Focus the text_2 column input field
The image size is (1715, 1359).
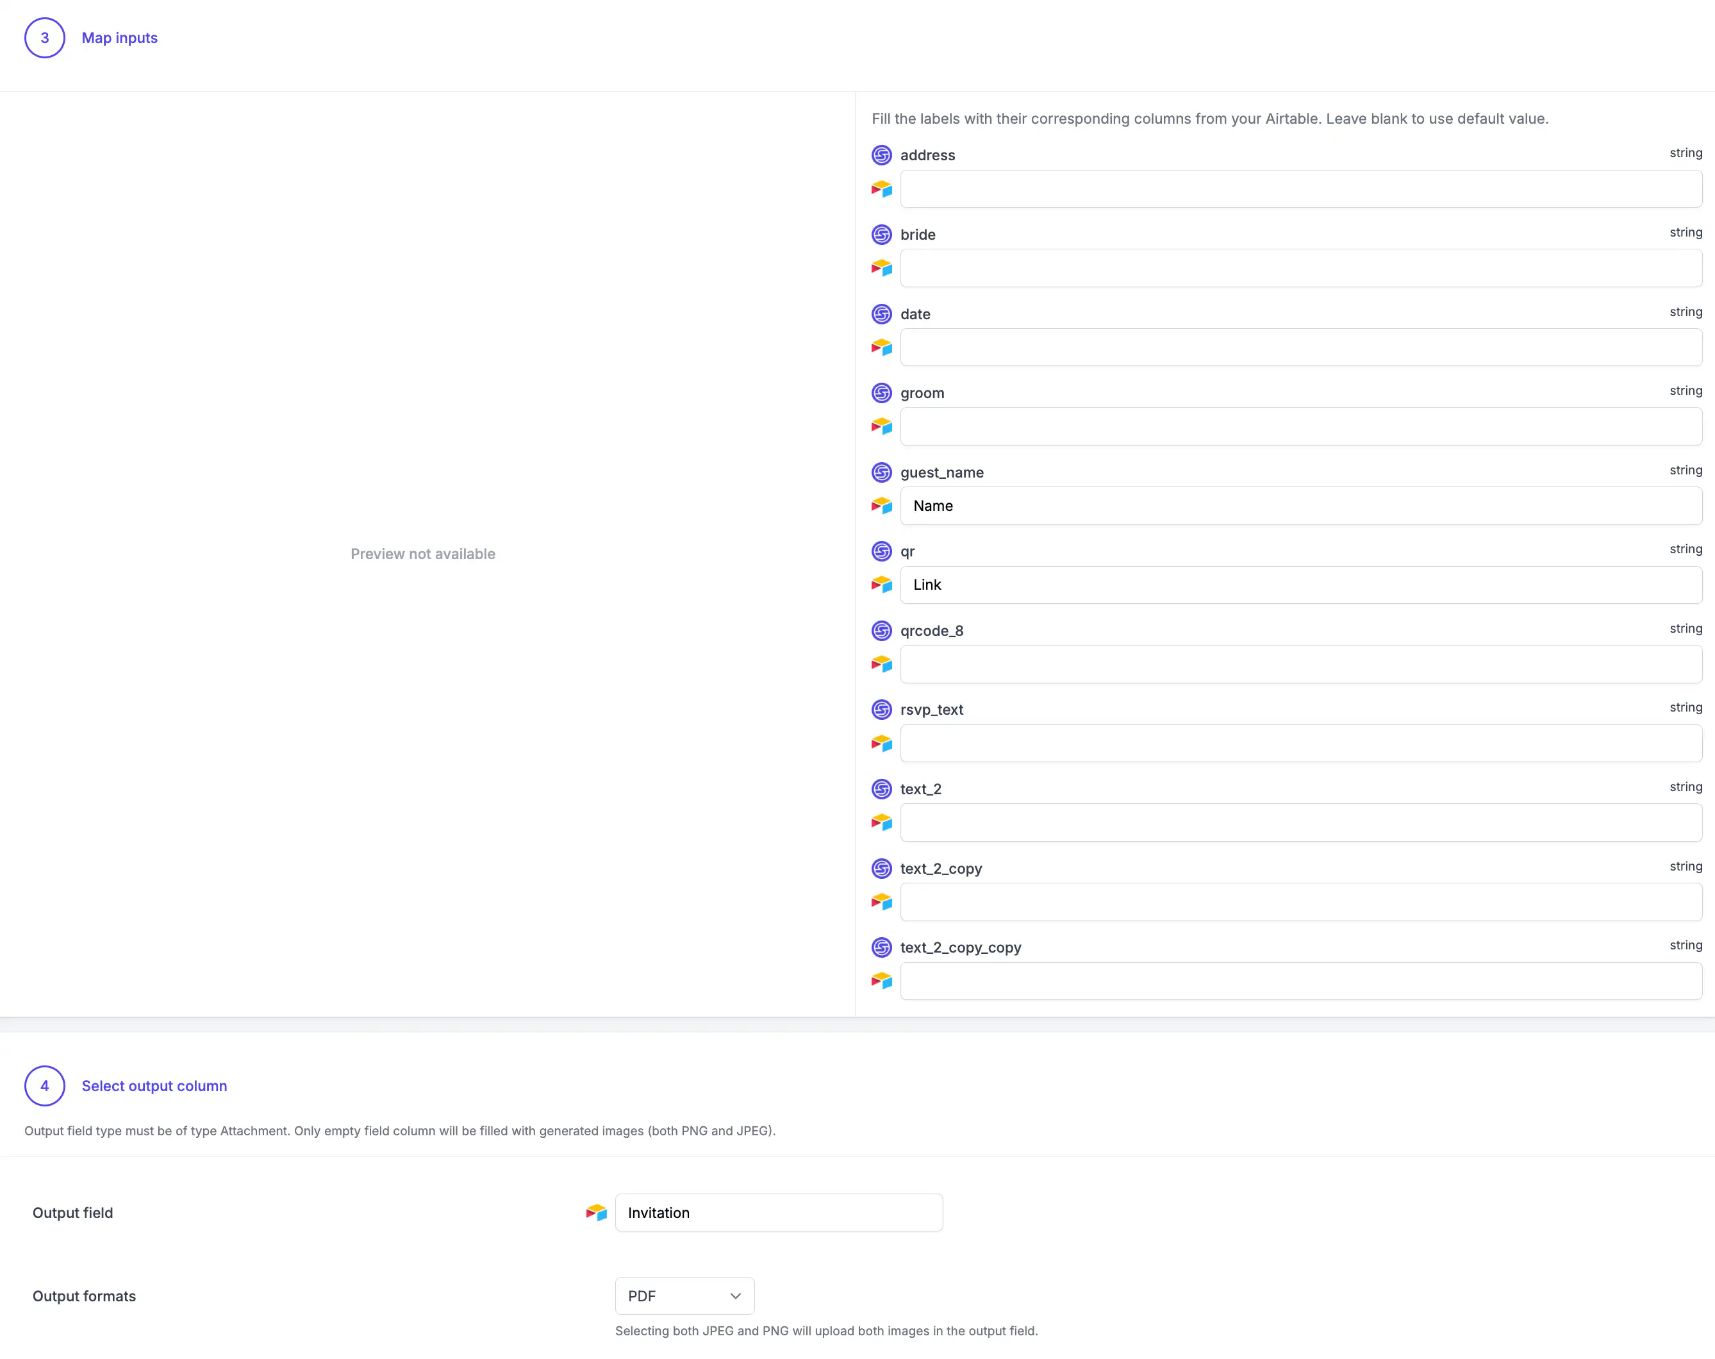pyautogui.click(x=1300, y=822)
